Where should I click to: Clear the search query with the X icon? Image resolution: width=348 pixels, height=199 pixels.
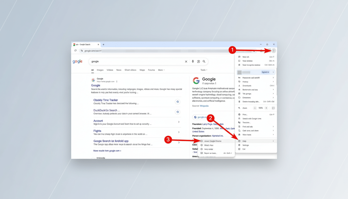pyautogui.click(x=186, y=61)
